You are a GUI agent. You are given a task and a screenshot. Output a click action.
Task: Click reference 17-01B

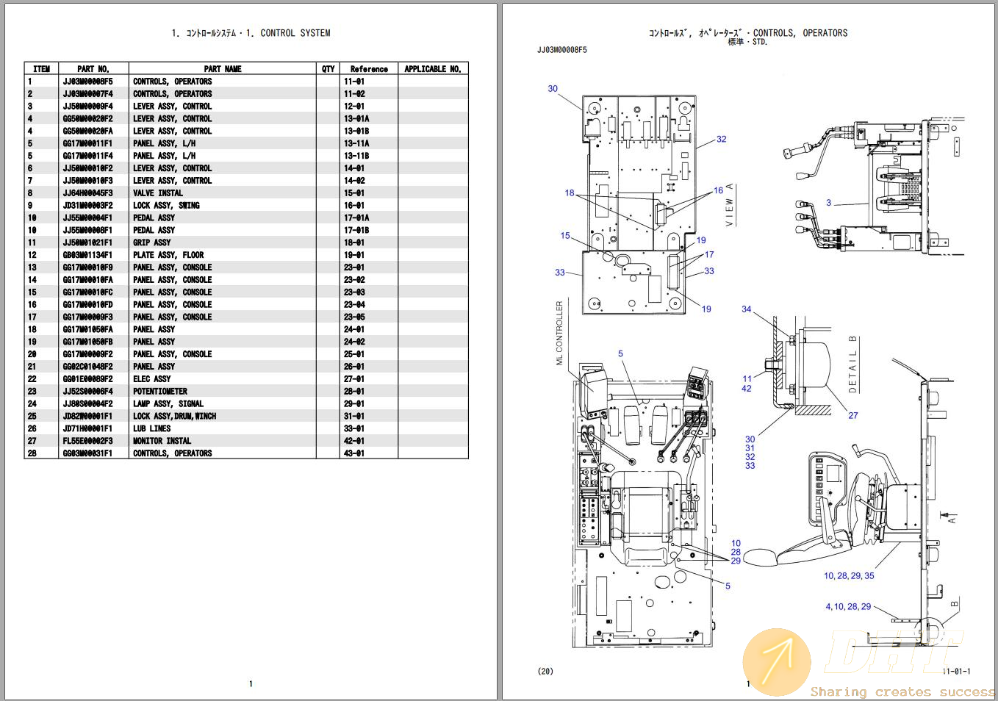[356, 230]
